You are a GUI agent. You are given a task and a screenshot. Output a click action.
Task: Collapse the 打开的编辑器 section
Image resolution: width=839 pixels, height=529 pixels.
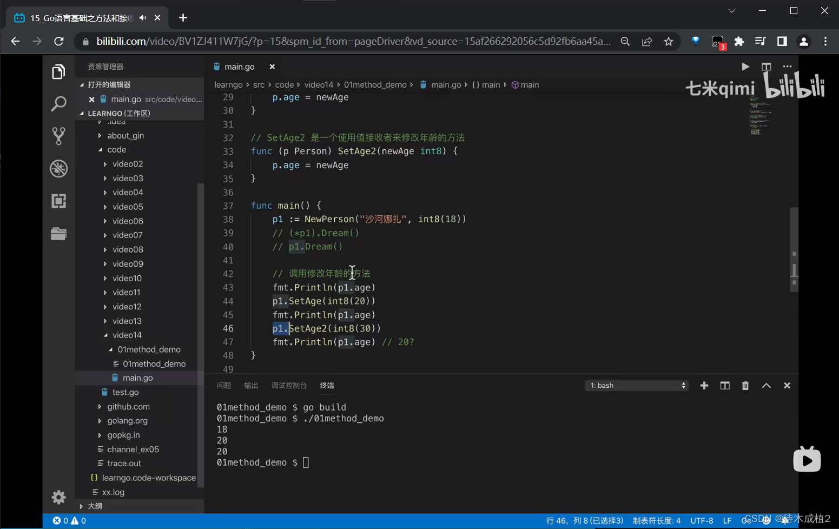click(x=140, y=84)
